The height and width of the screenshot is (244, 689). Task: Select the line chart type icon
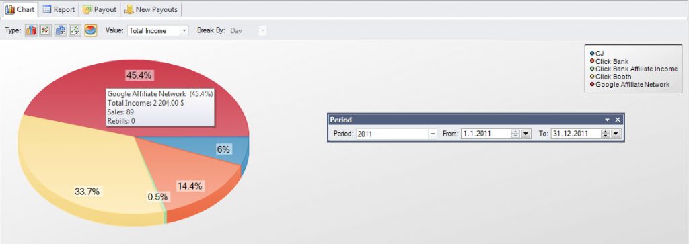45,30
